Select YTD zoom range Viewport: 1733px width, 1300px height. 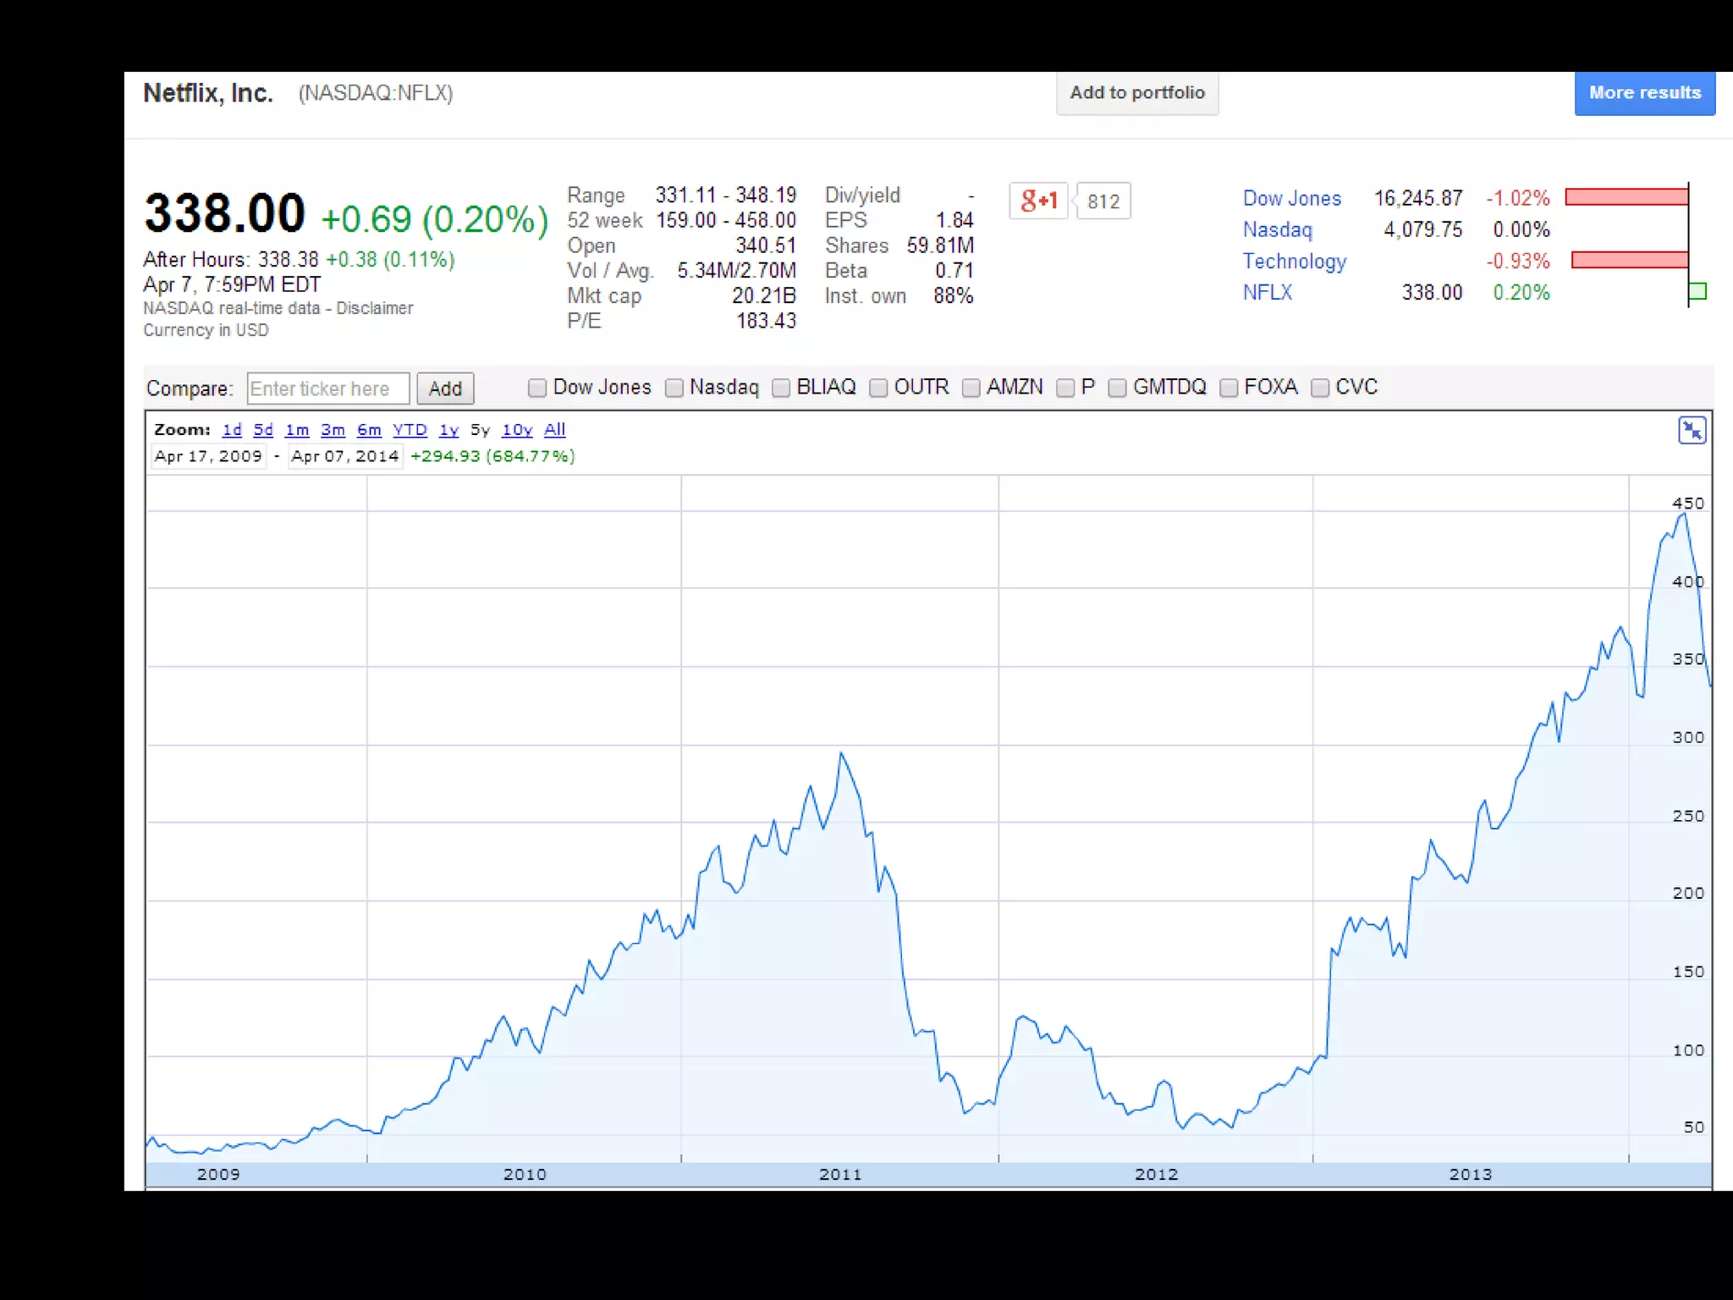410,430
